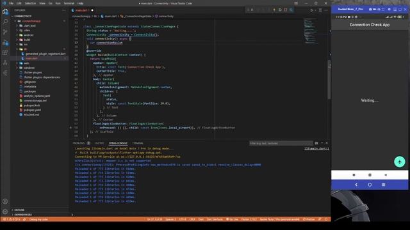The image size is (410, 230).
Task: Open widget inspector icon in debug toolbar
Action: click(291, 10)
